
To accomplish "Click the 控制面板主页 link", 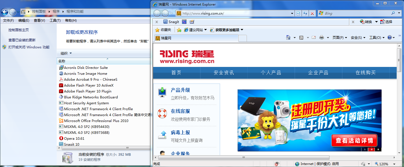I will [19, 30].
